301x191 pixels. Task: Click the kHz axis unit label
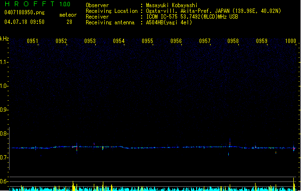pos(4,39)
